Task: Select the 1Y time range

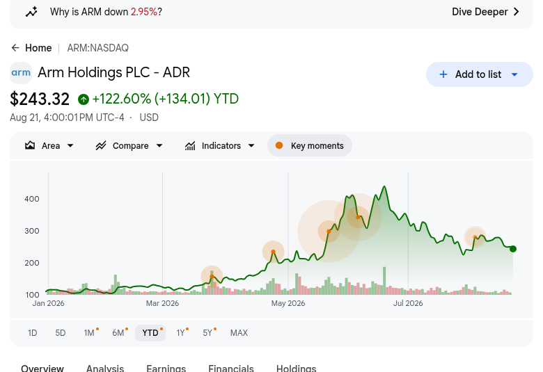Action: tap(181, 333)
